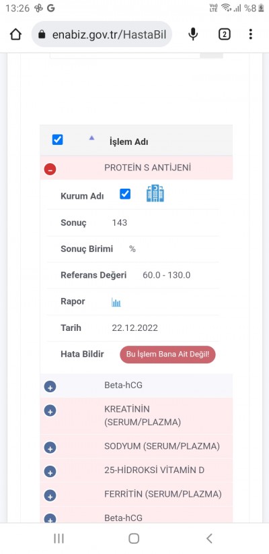Open the recent apps navigation button

pyautogui.click(x=59, y=538)
